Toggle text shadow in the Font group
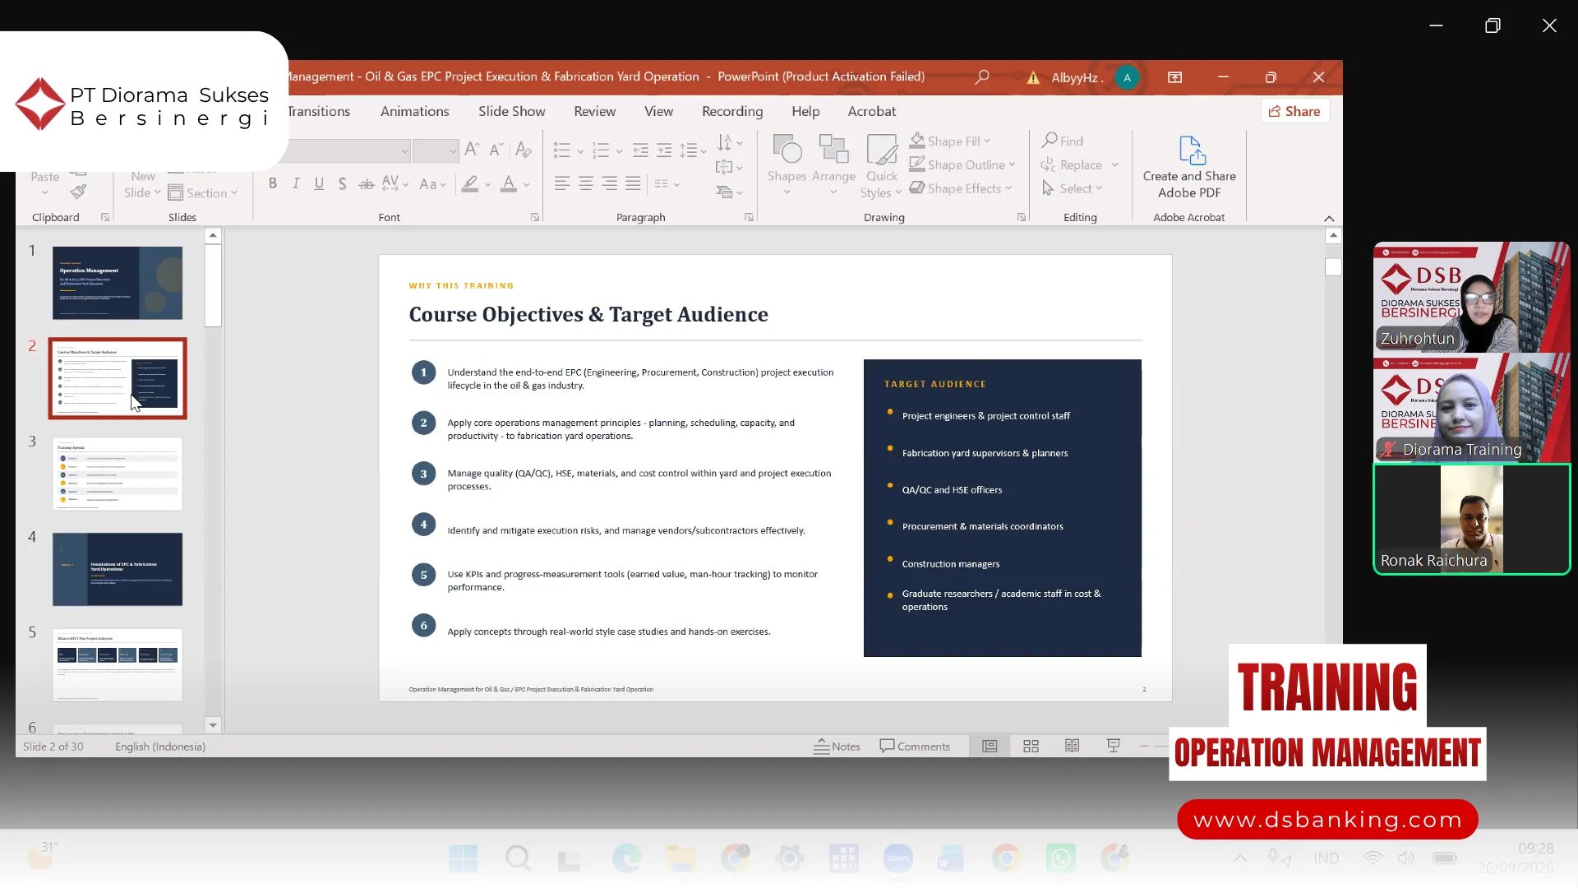 [342, 184]
